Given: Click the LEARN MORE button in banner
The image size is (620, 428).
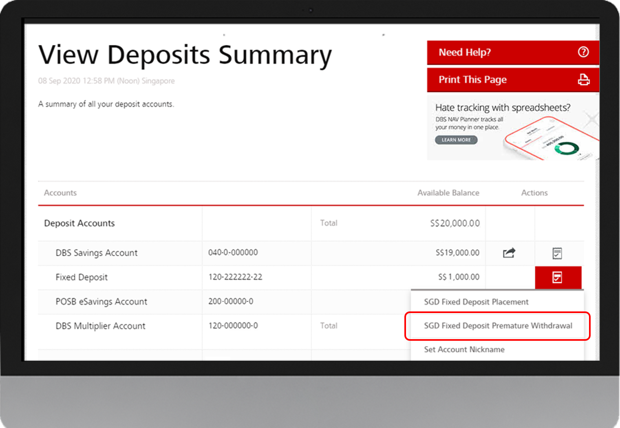Looking at the screenshot, I should (456, 140).
